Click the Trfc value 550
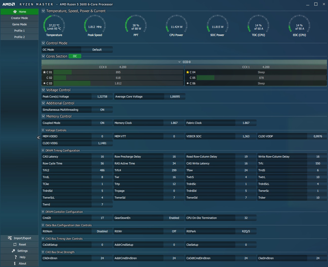Viewport: 328px width, 267px height. point(318,163)
